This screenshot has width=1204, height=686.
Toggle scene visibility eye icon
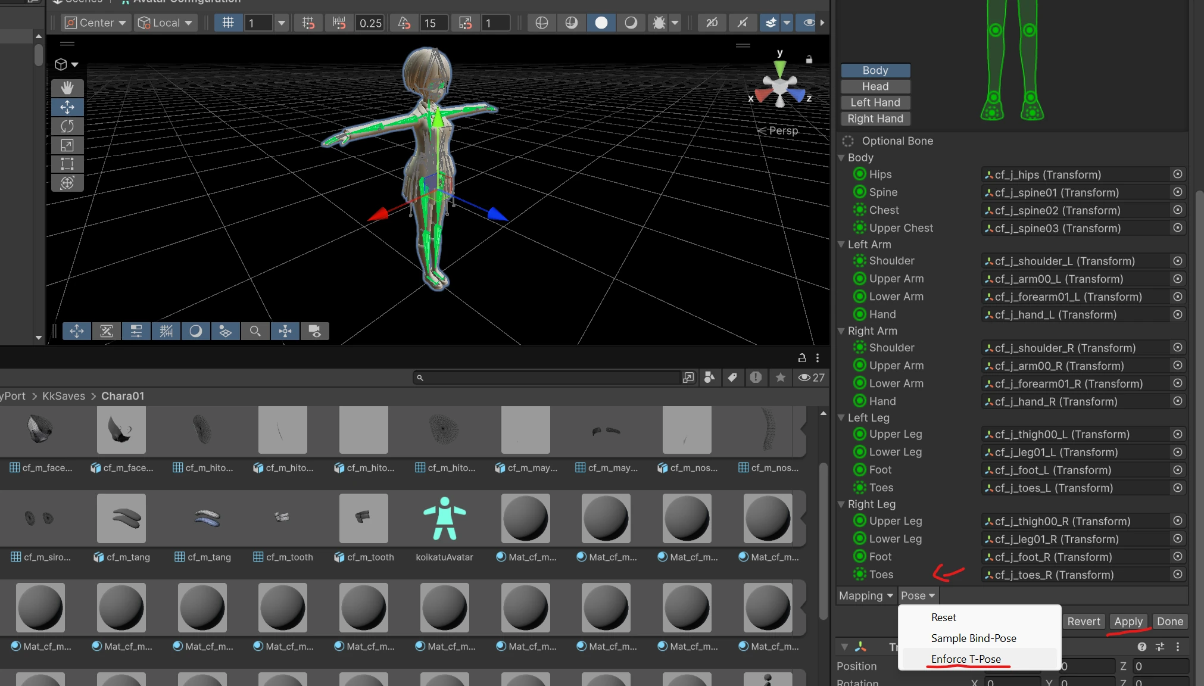coord(809,23)
